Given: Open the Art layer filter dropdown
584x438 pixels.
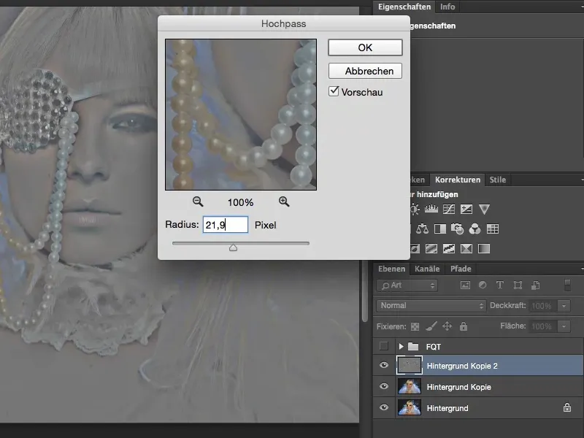Looking at the screenshot, I should tap(407, 285).
